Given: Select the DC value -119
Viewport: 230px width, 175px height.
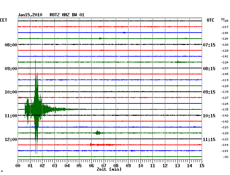Looking at the screenshot, I should coord(225,80).
